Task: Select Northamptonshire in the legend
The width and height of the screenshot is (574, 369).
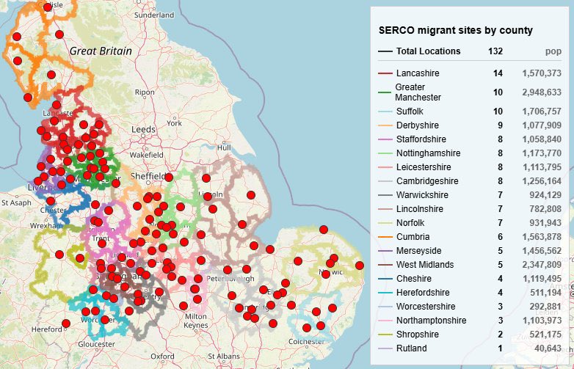Action: (x=470, y=320)
